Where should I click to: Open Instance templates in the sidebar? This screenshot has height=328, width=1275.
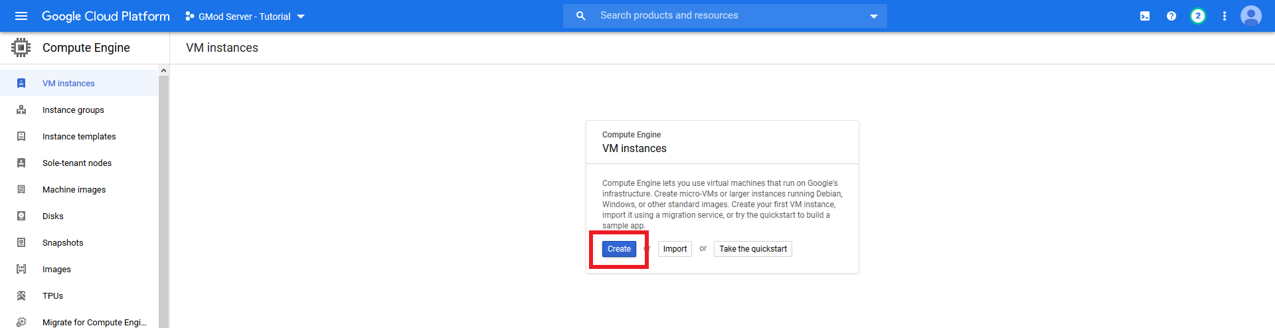tap(79, 136)
